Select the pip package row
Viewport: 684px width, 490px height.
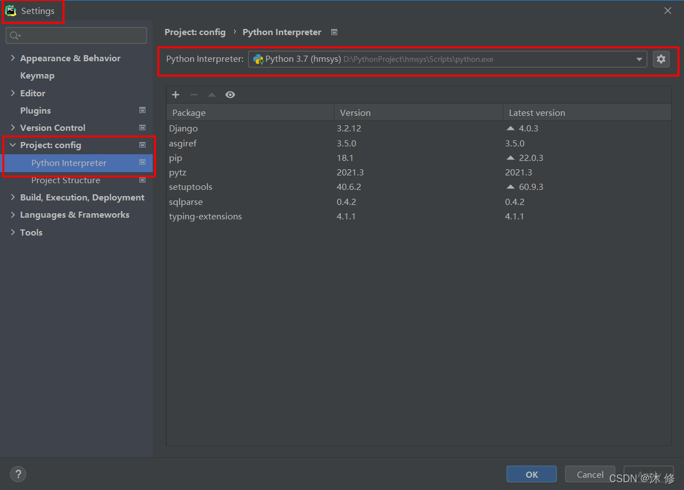pyautogui.click(x=419, y=158)
